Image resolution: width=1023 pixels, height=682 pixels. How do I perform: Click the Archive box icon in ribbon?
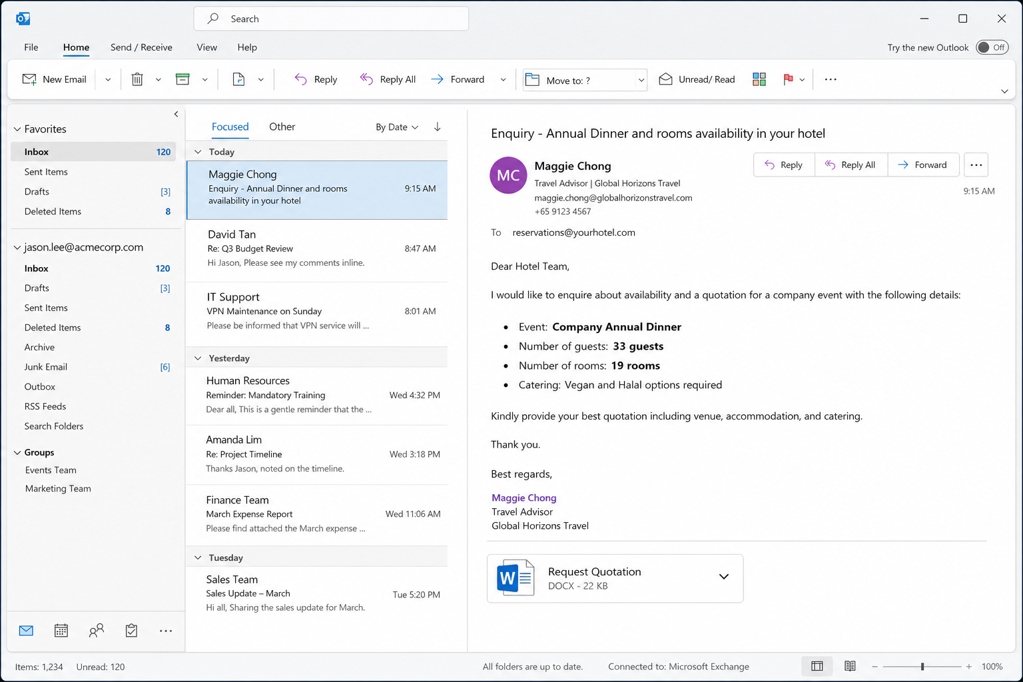[x=182, y=79]
